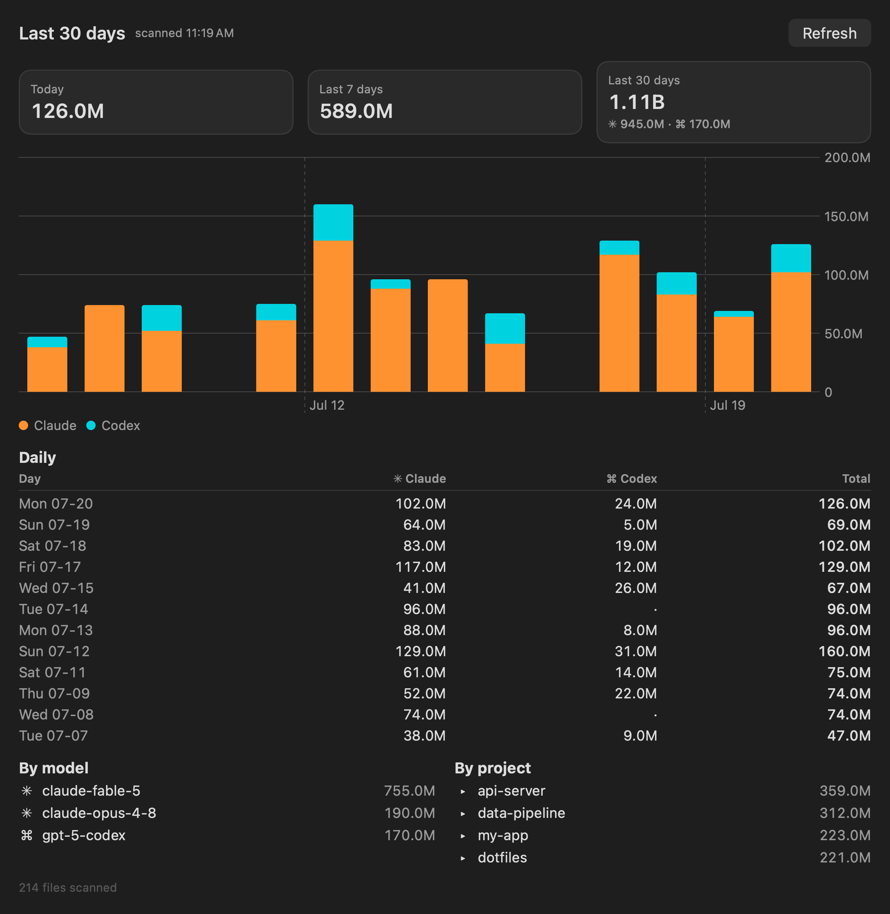Click the Refresh button

(829, 33)
